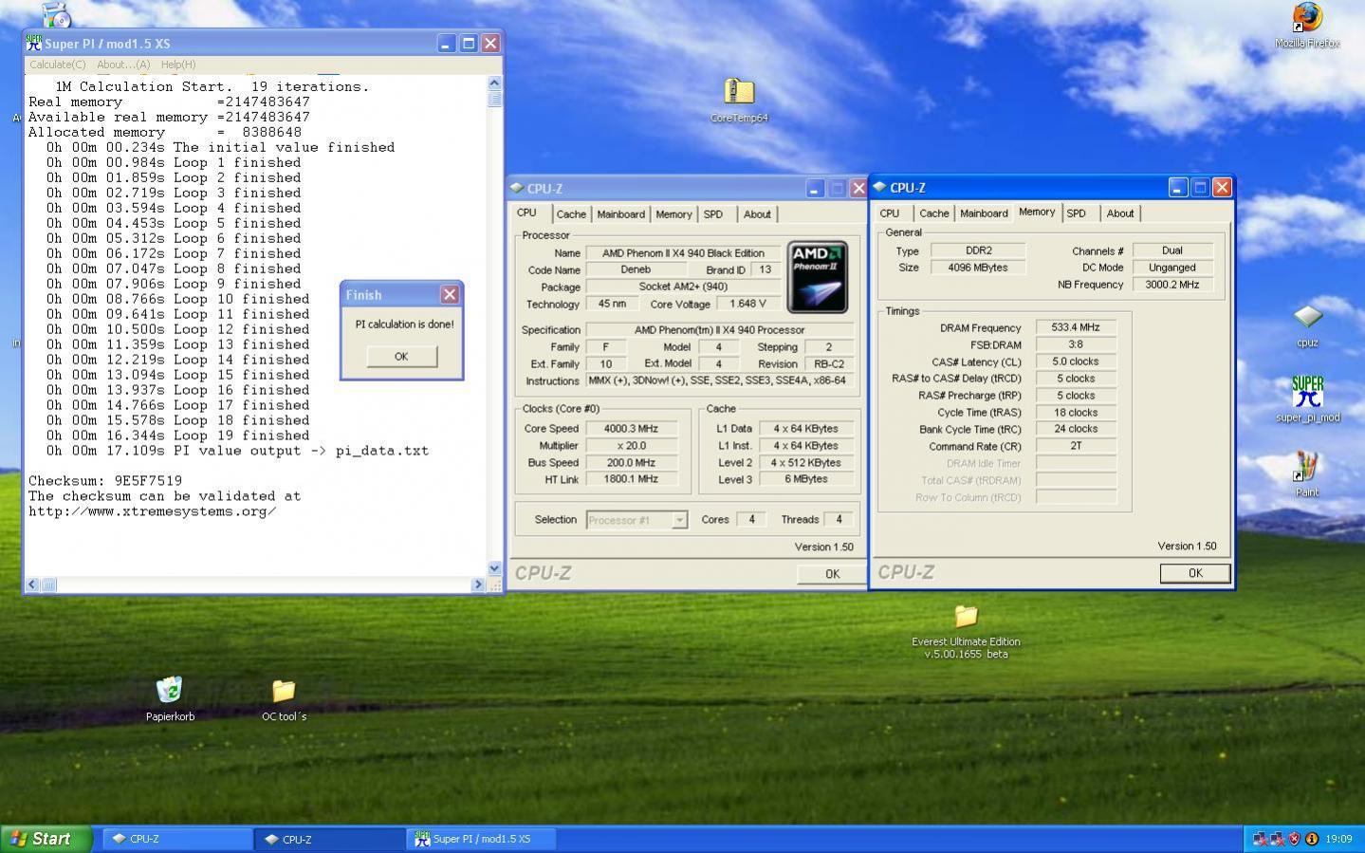
Task: Click the NB Frequency value 3000.2 MHz
Action: click(x=1172, y=285)
